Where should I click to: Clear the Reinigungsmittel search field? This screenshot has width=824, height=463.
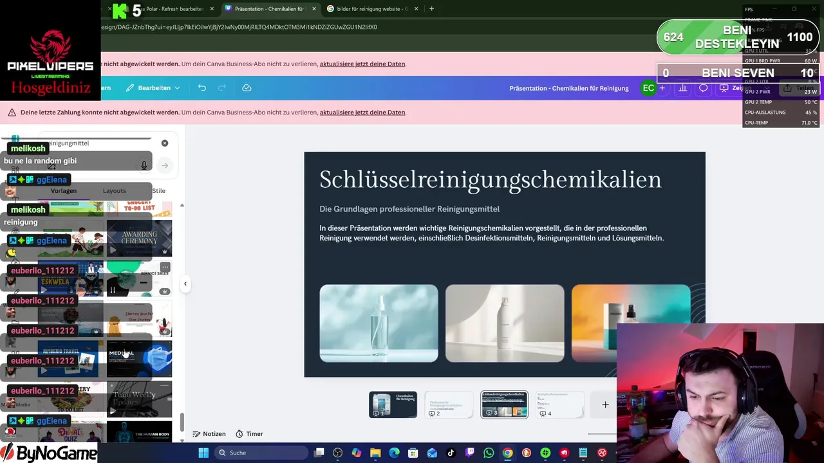click(x=165, y=143)
